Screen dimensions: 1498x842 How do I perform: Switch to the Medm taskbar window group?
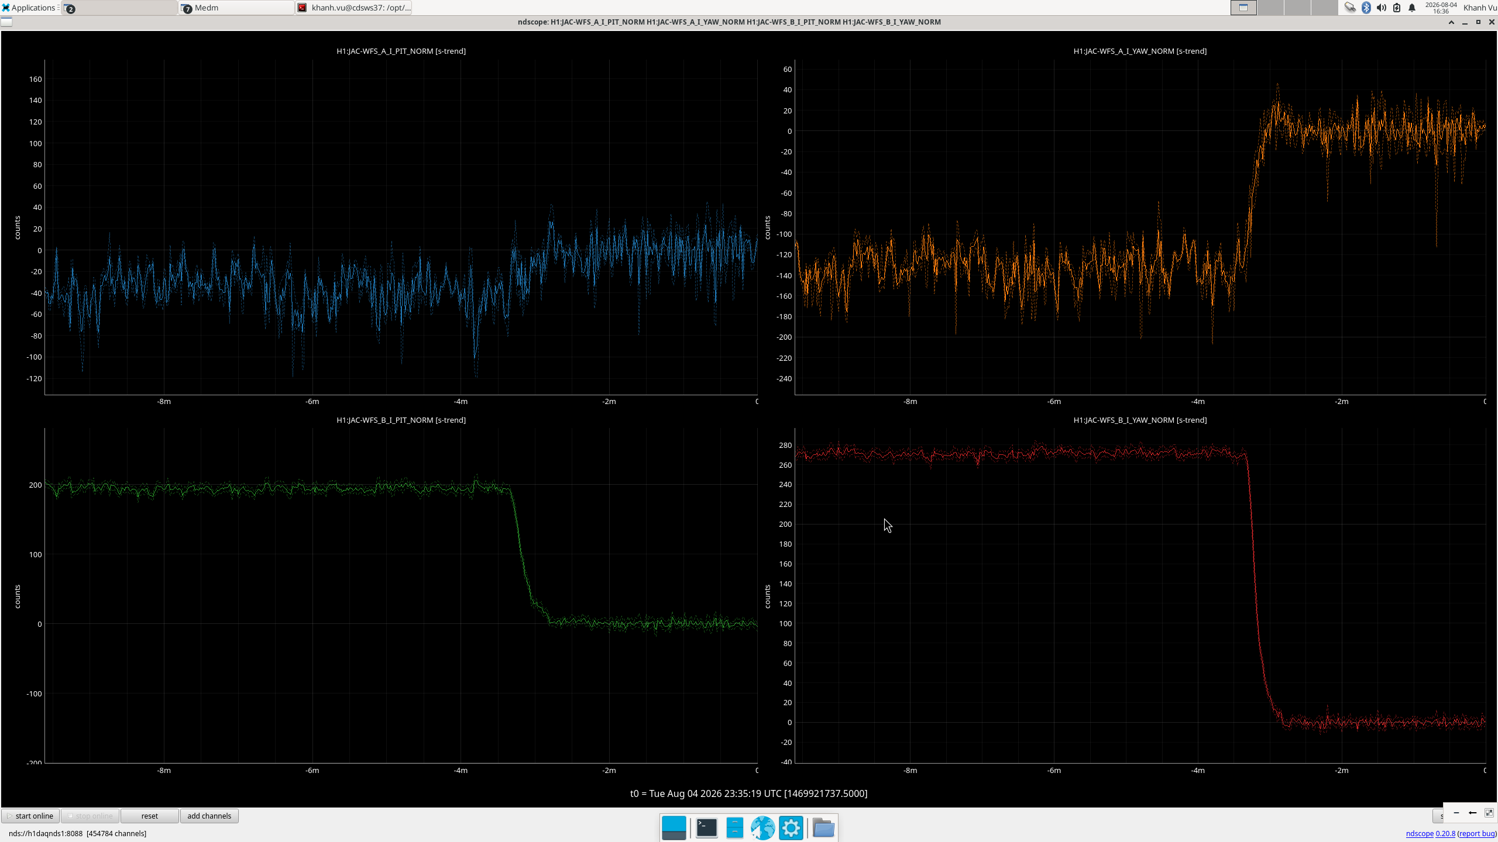tap(236, 8)
